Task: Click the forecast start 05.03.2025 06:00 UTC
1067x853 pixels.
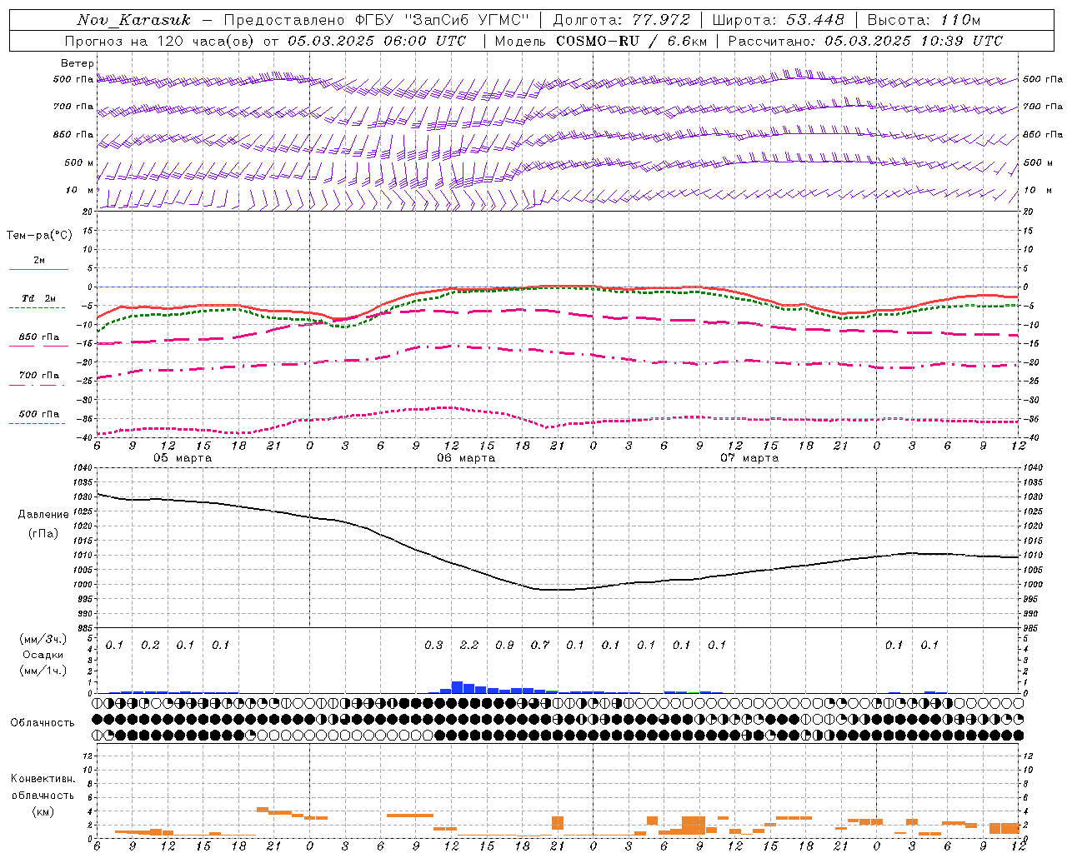Action: [x=377, y=41]
